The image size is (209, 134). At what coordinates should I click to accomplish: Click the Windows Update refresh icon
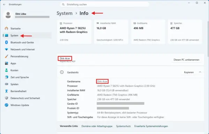tap(6, 105)
